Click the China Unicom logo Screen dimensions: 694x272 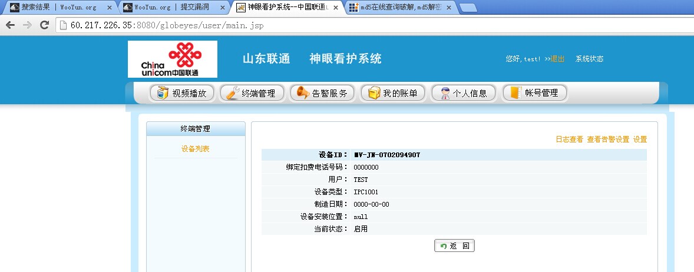click(173, 59)
